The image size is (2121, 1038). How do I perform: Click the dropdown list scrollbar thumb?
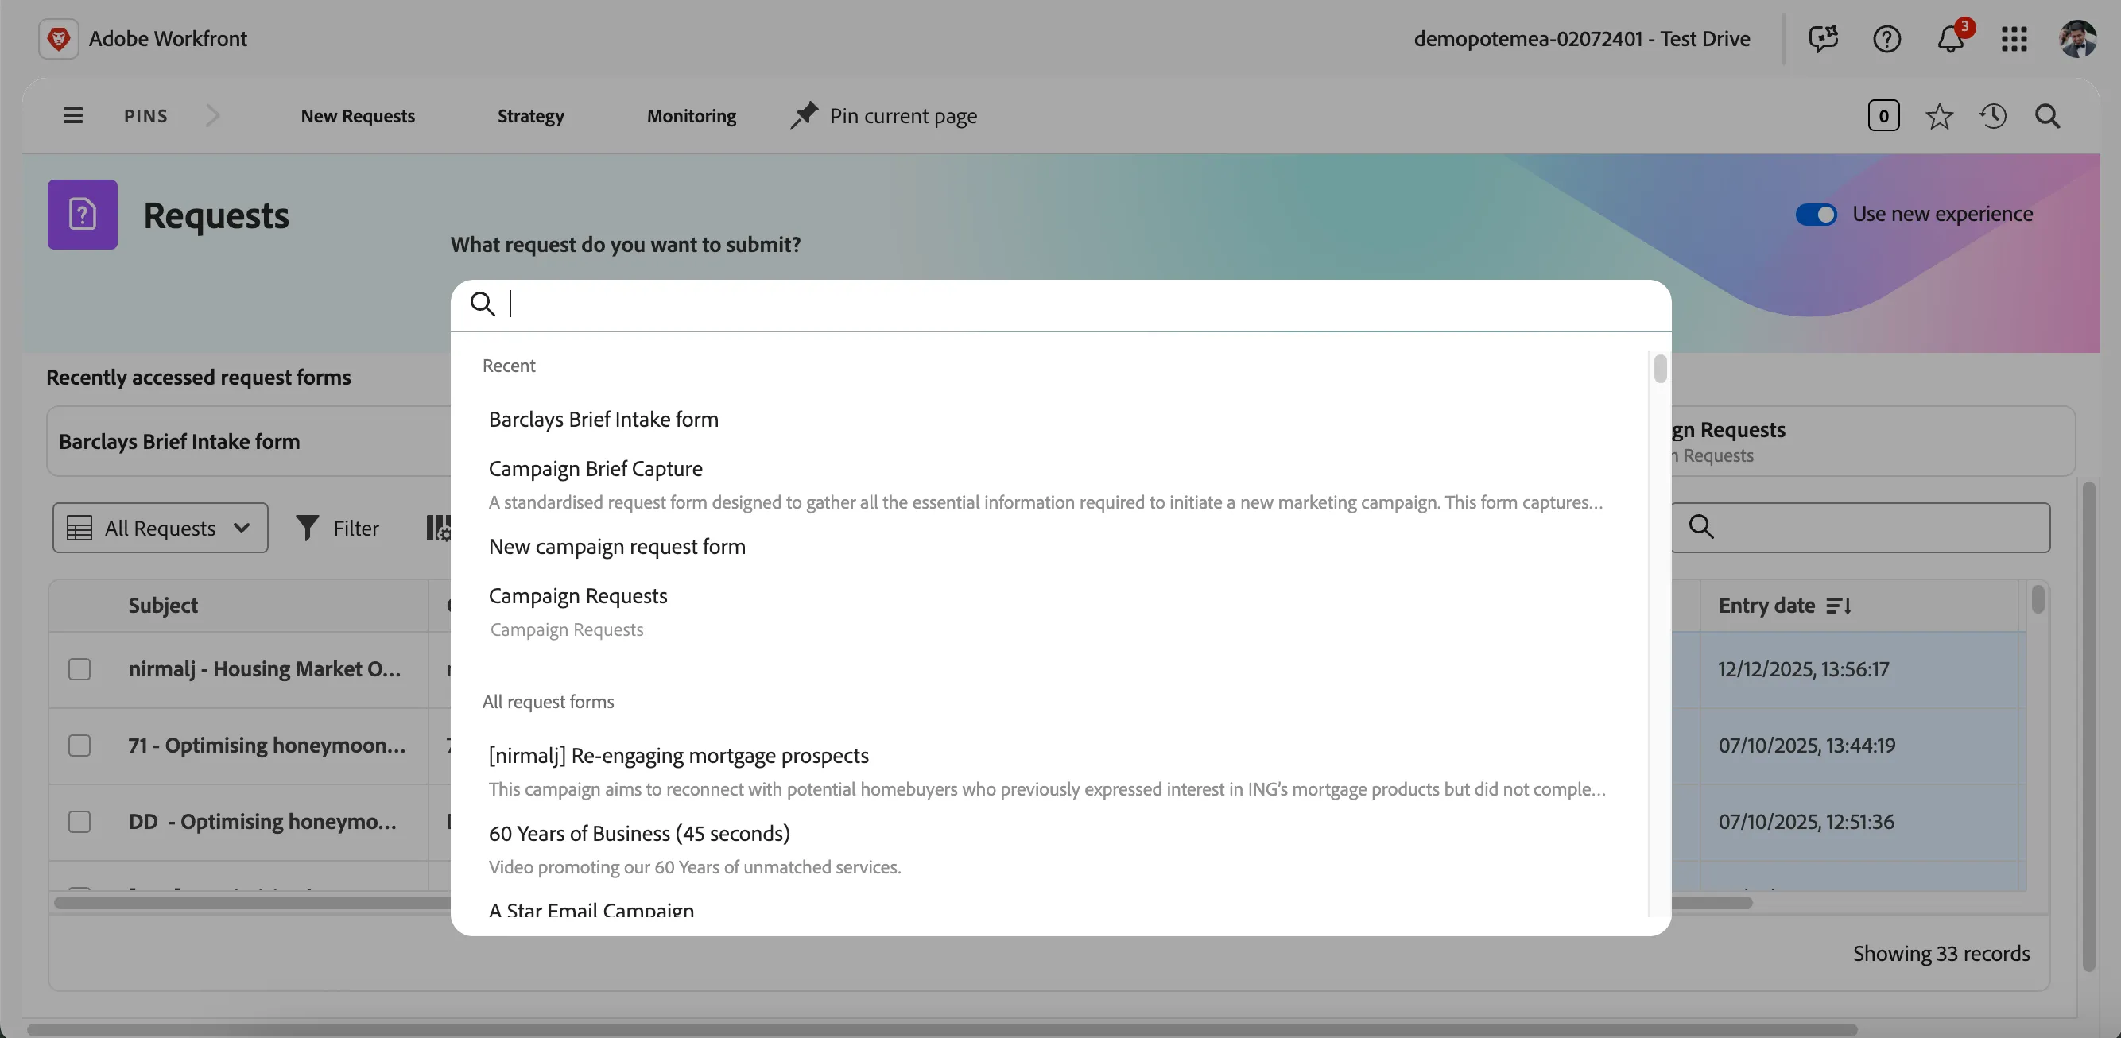click(1660, 369)
